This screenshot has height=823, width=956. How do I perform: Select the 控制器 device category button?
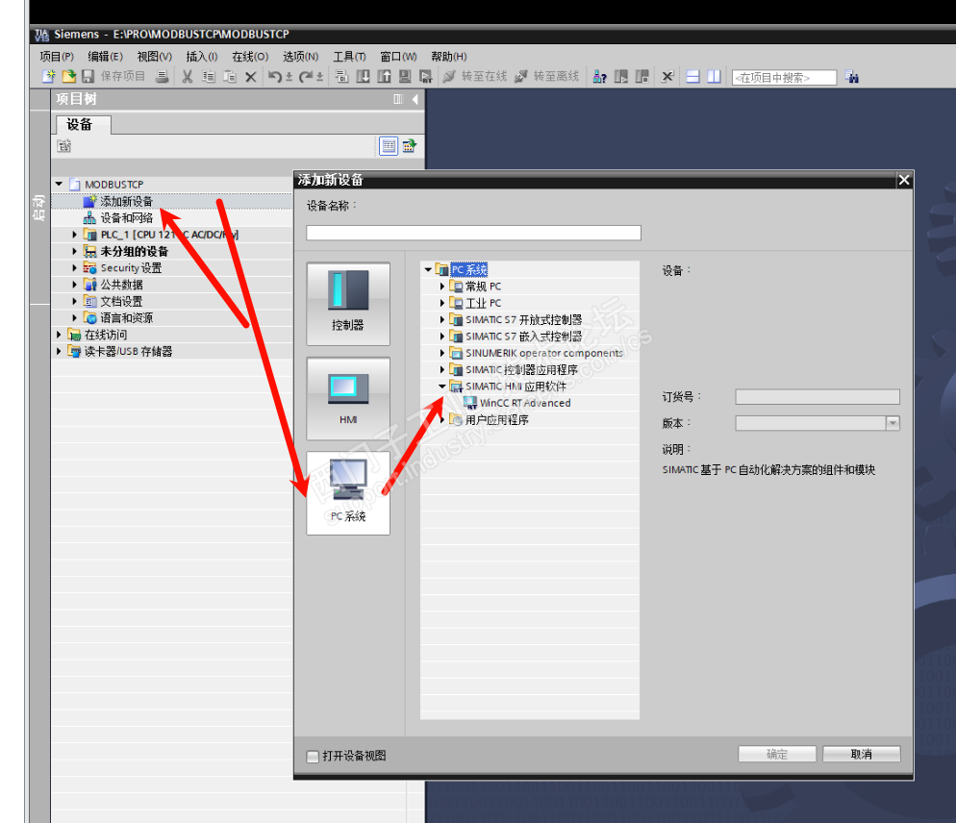pyautogui.click(x=348, y=304)
